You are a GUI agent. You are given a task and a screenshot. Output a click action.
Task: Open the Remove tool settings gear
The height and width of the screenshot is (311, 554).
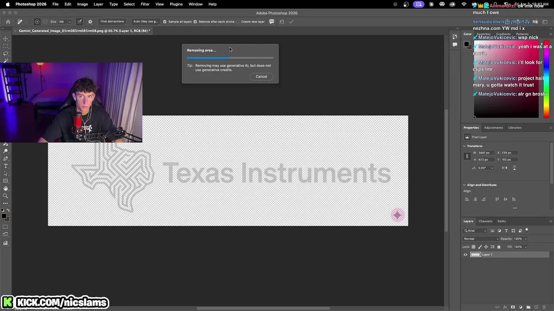(90, 22)
